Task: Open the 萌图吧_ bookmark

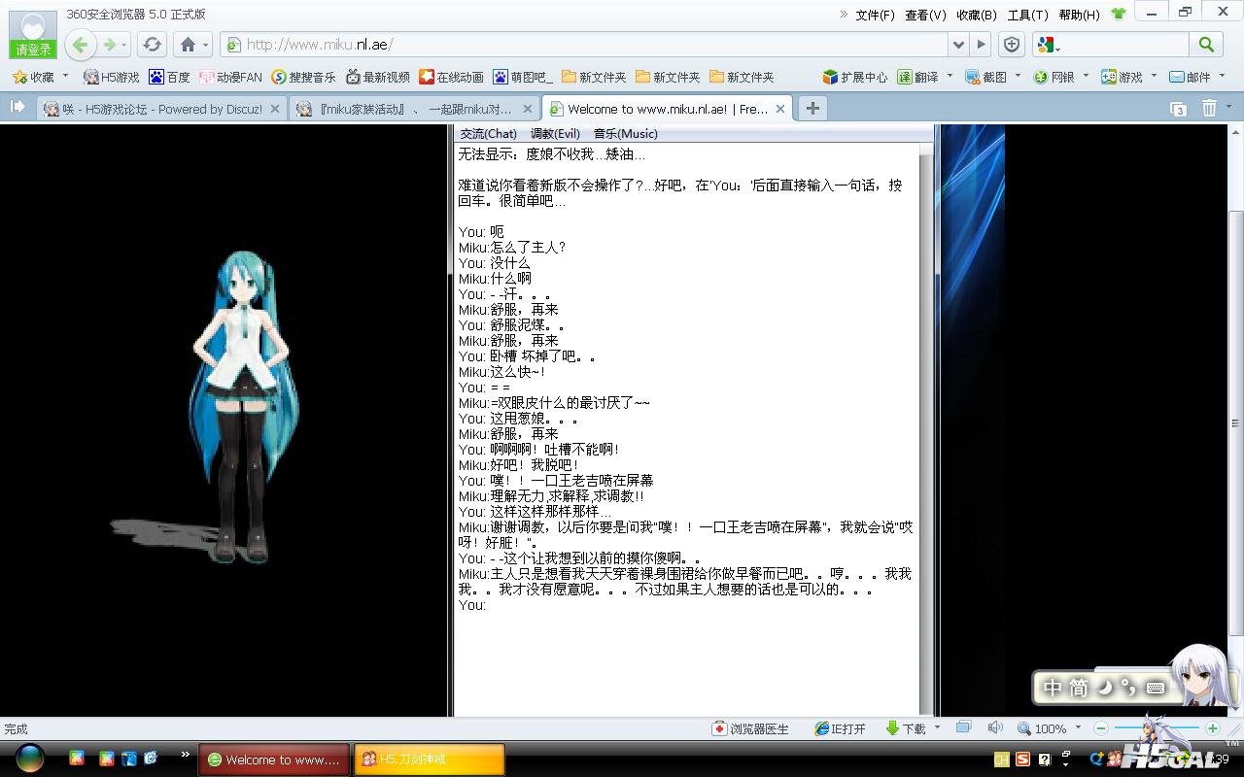Action: (523, 77)
